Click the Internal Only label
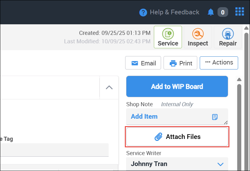Image resolution: width=250 pixels, height=171 pixels. (x=177, y=104)
